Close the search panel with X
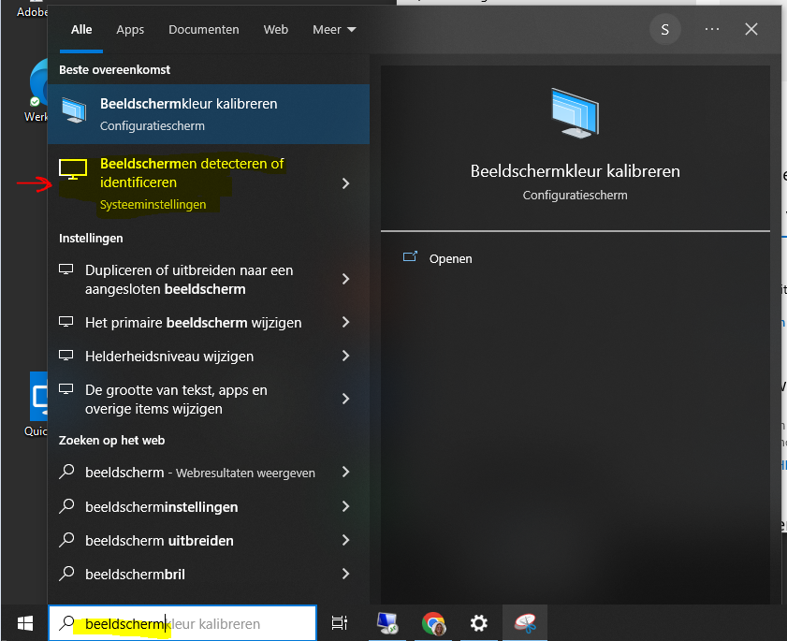The width and height of the screenshot is (787, 641). point(751,29)
